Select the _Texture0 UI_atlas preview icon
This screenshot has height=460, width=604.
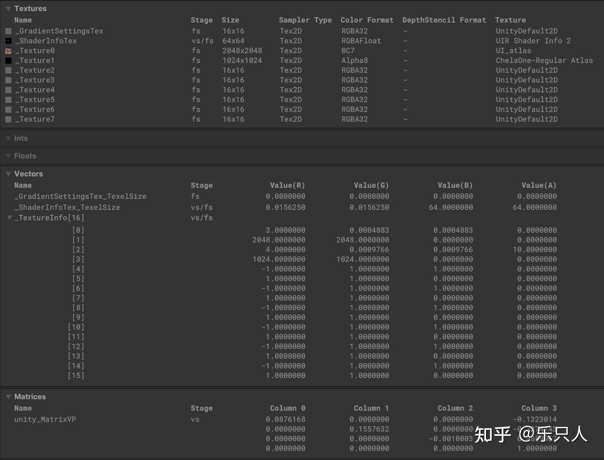tap(8, 50)
